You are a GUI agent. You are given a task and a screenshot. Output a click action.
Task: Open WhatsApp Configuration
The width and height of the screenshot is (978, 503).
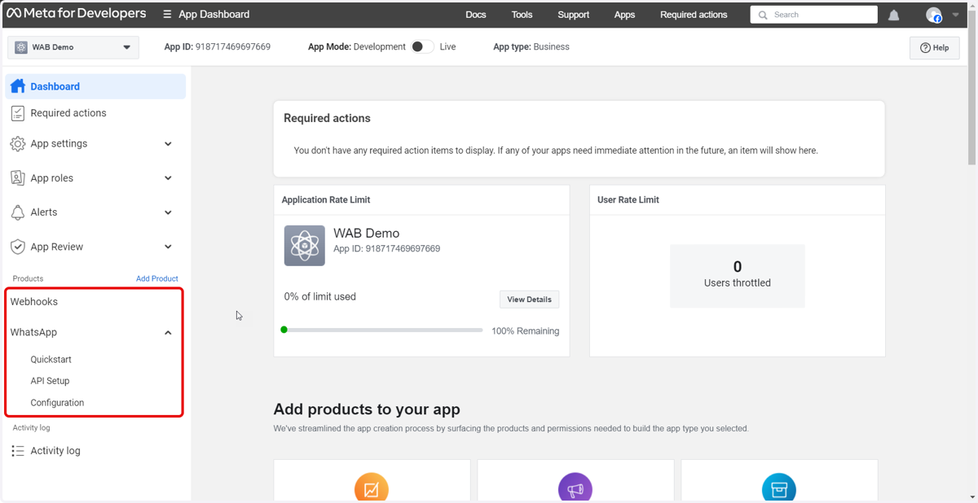click(57, 403)
